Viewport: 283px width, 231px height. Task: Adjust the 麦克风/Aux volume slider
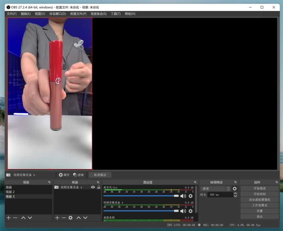(141, 196)
